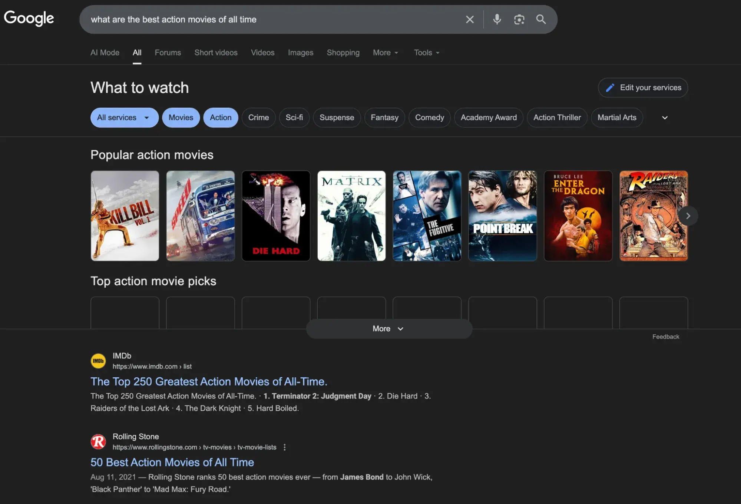
Task: Enable the Comedy filter
Action: pos(429,117)
